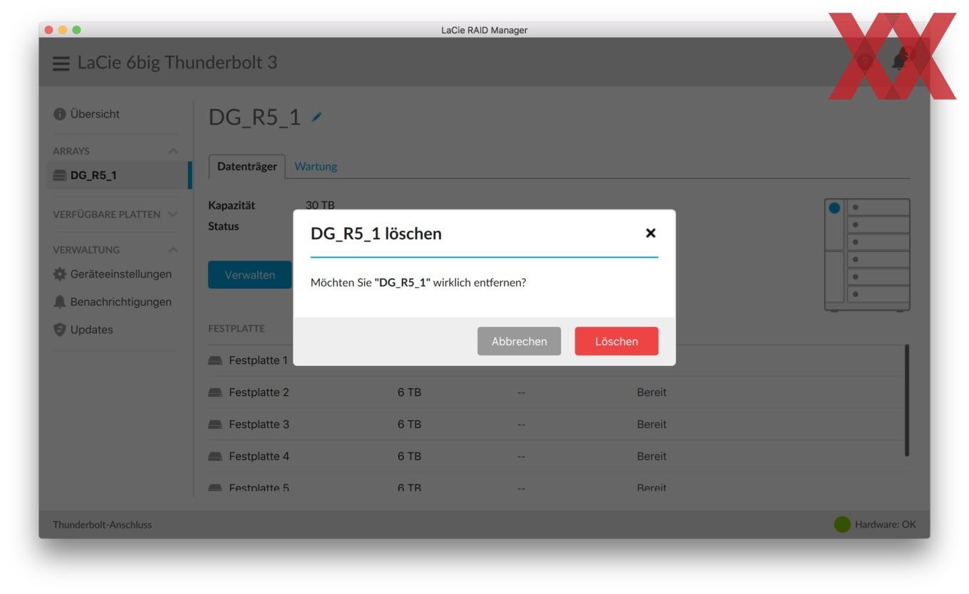
Task: Switch to the Wartung tab
Action: [x=316, y=166]
